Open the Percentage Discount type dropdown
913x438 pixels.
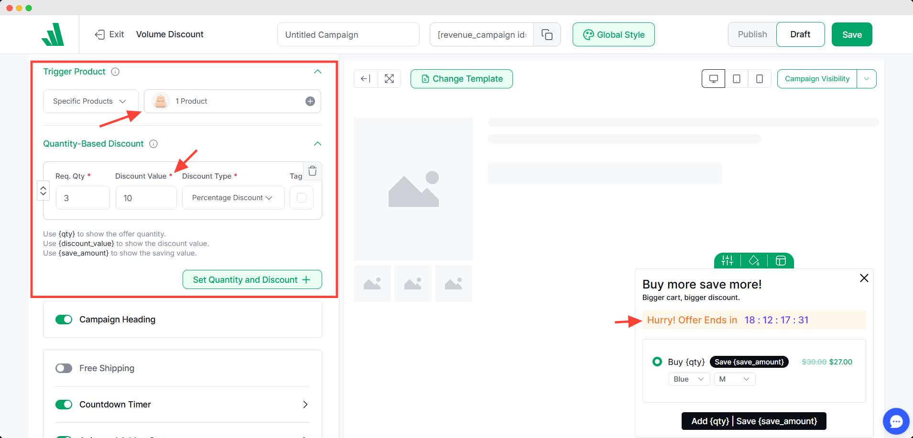click(x=233, y=198)
